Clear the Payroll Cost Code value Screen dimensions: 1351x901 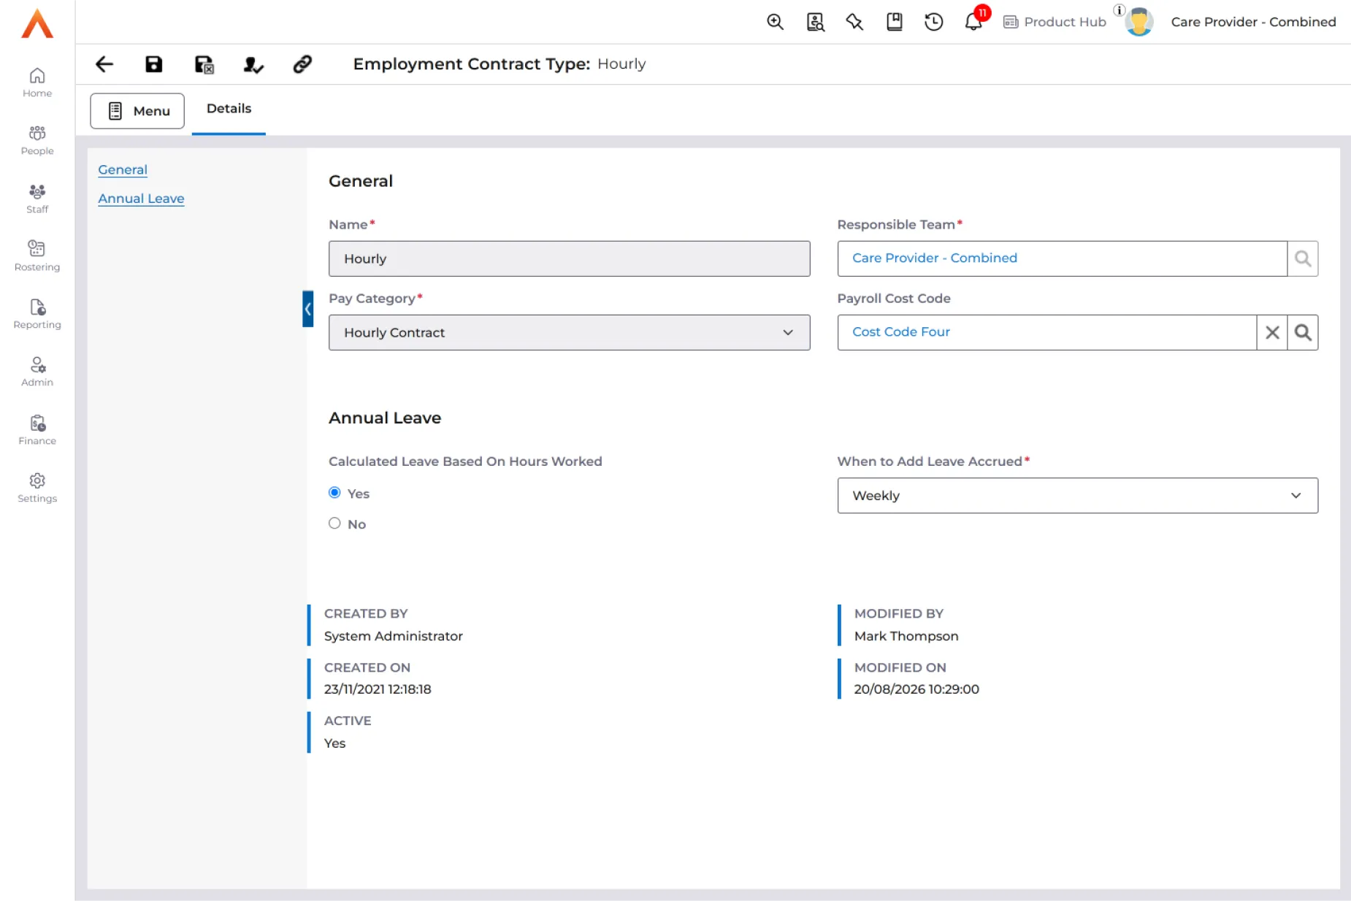pyautogui.click(x=1271, y=332)
